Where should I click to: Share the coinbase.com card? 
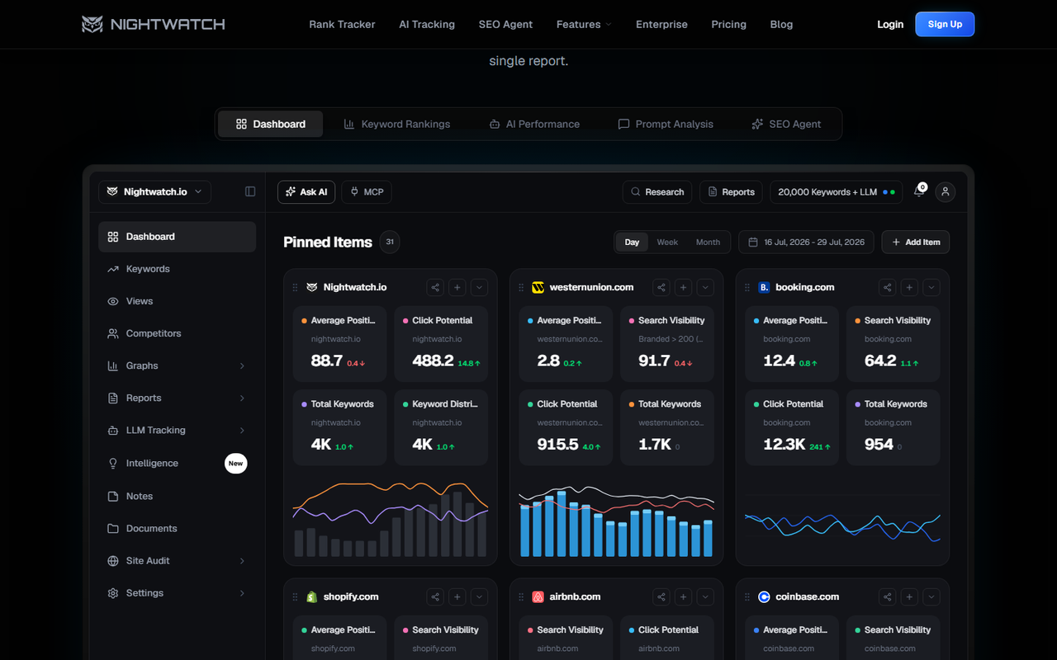pos(888,596)
